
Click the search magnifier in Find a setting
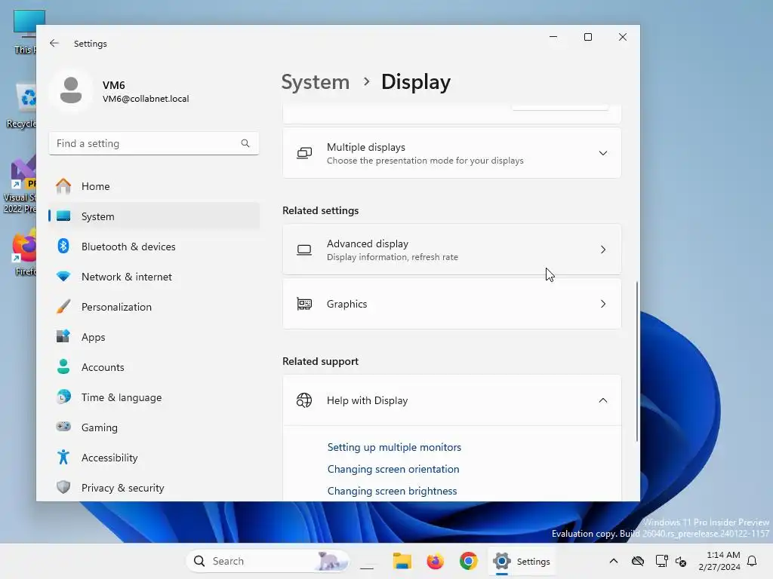click(x=245, y=143)
